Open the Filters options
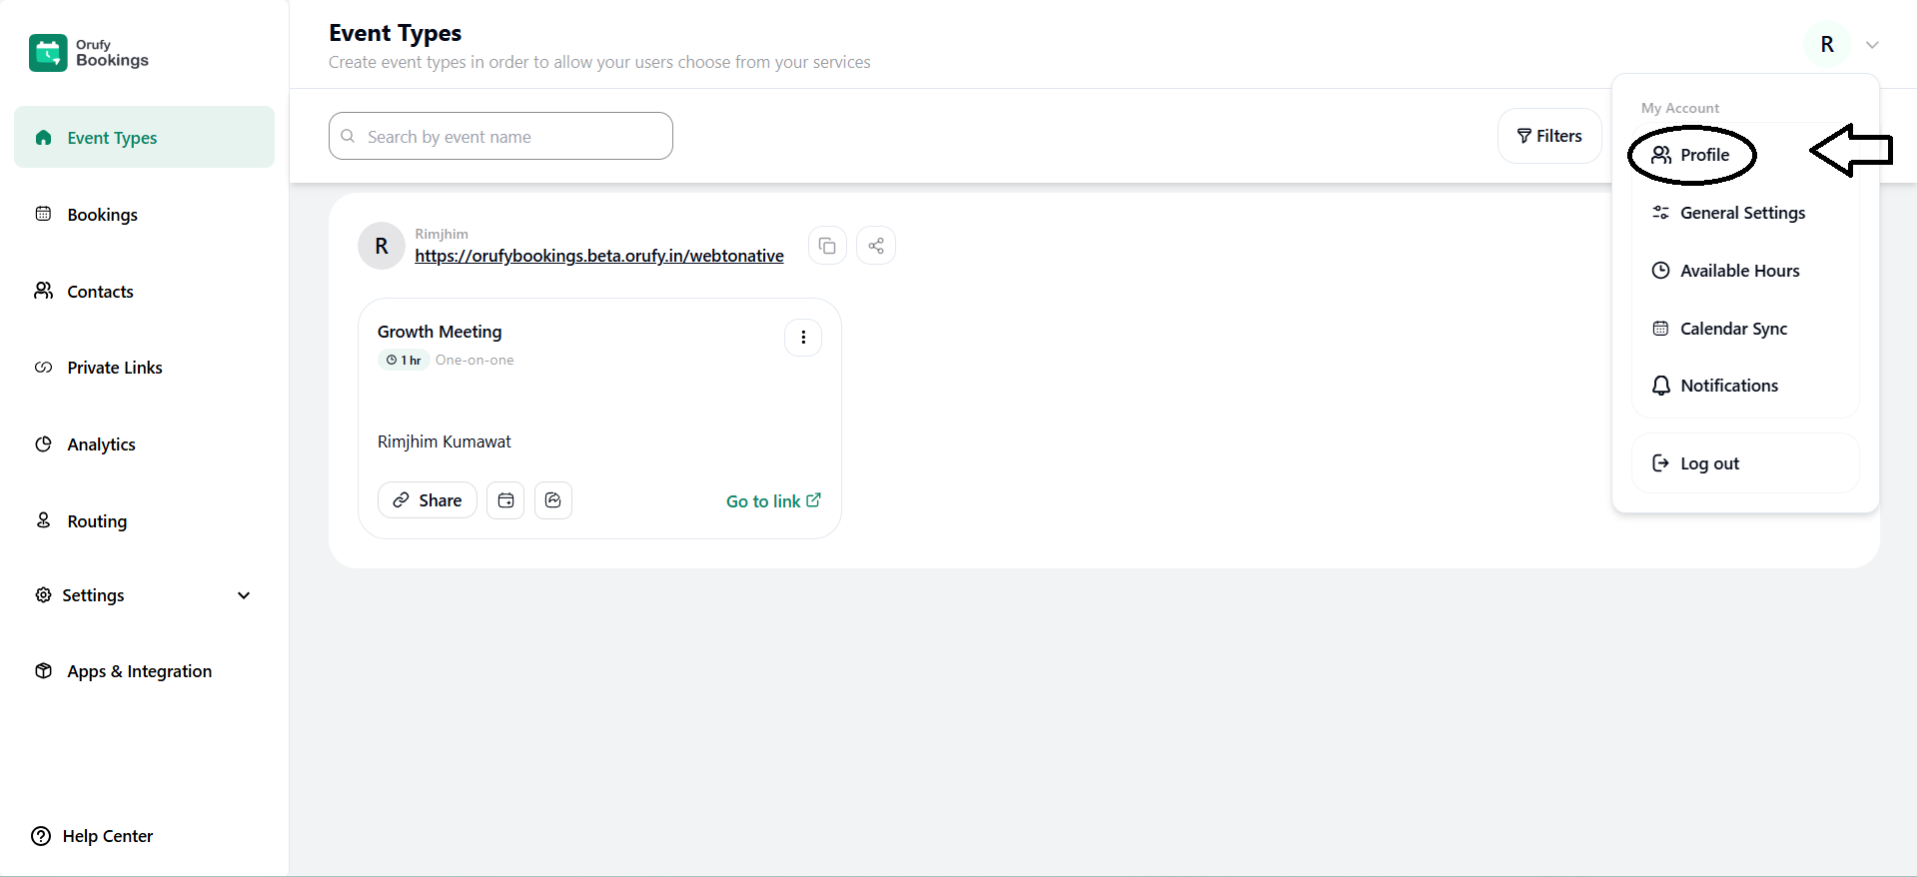 1548,136
